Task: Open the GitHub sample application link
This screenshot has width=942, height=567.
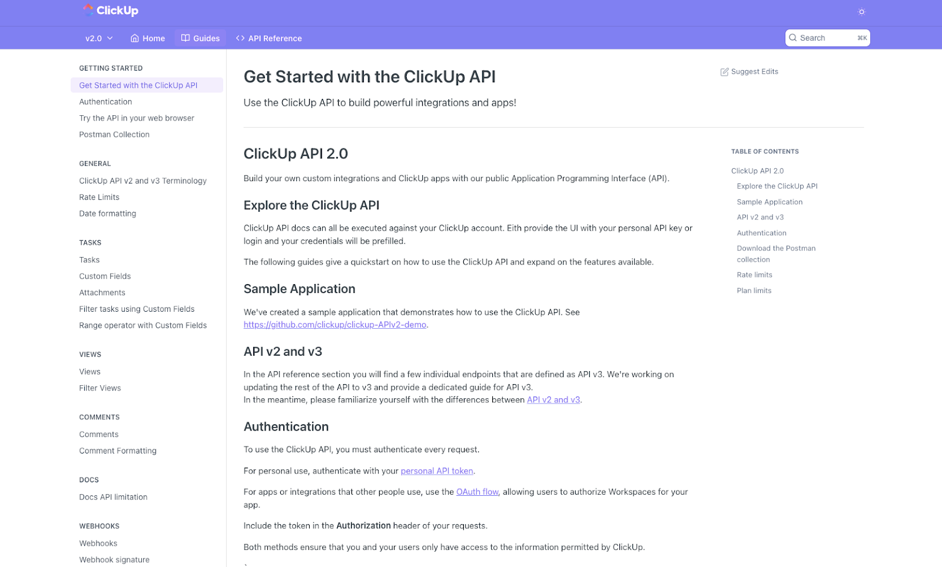Action: 335,324
